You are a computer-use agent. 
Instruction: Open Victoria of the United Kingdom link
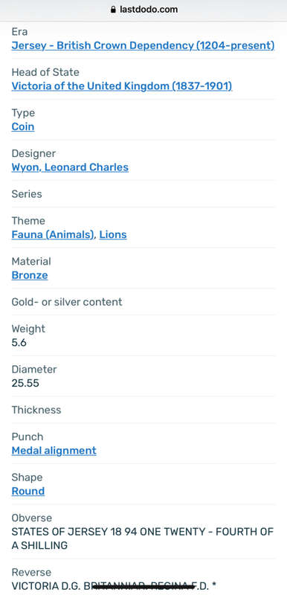click(x=122, y=86)
